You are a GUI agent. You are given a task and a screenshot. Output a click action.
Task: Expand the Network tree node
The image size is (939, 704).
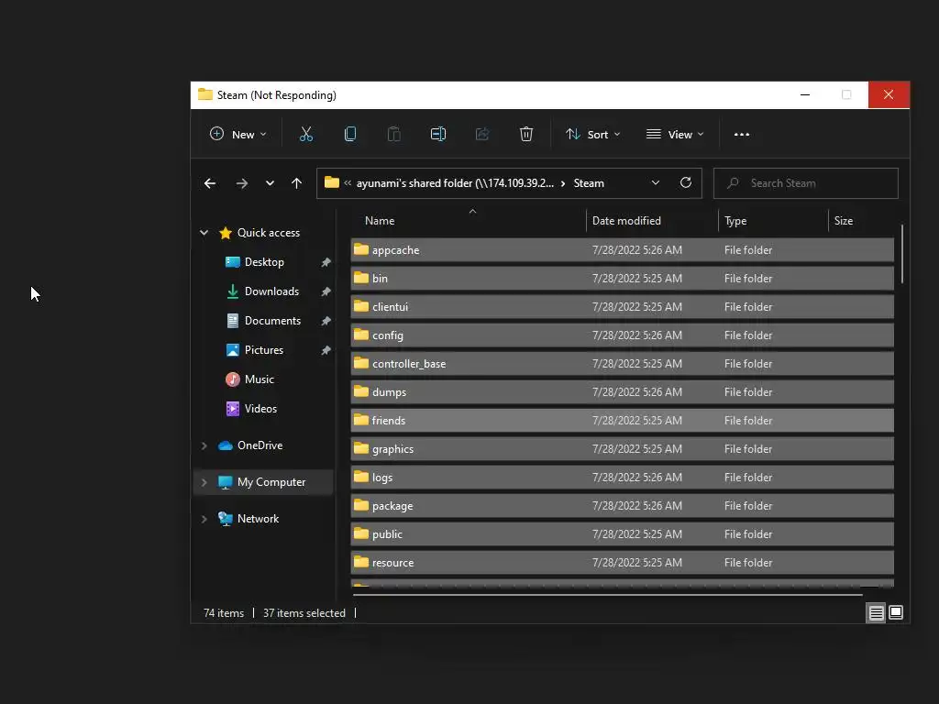[204, 519]
